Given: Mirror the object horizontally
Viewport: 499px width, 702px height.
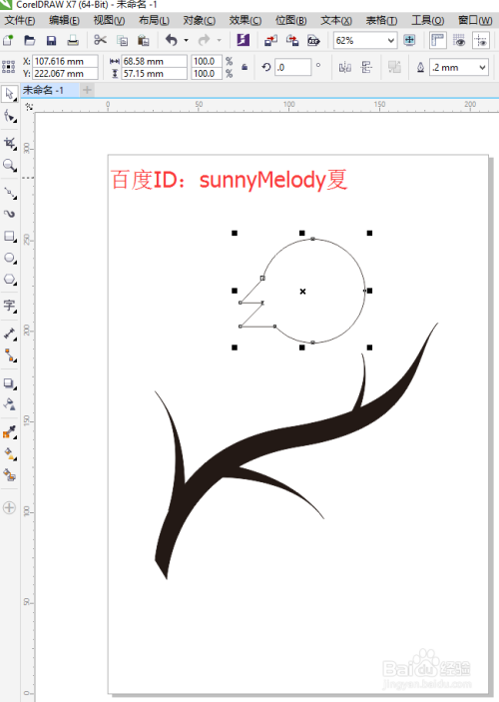Looking at the screenshot, I should [x=344, y=68].
